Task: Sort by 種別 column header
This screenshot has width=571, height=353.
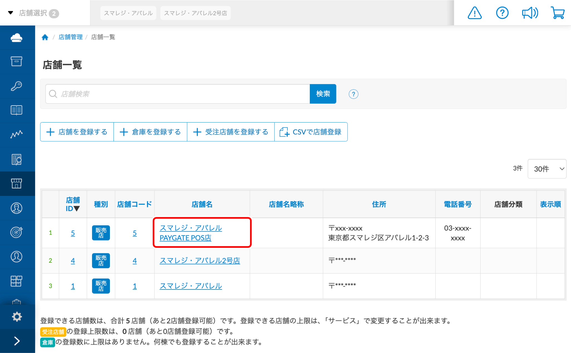Action: click(101, 204)
